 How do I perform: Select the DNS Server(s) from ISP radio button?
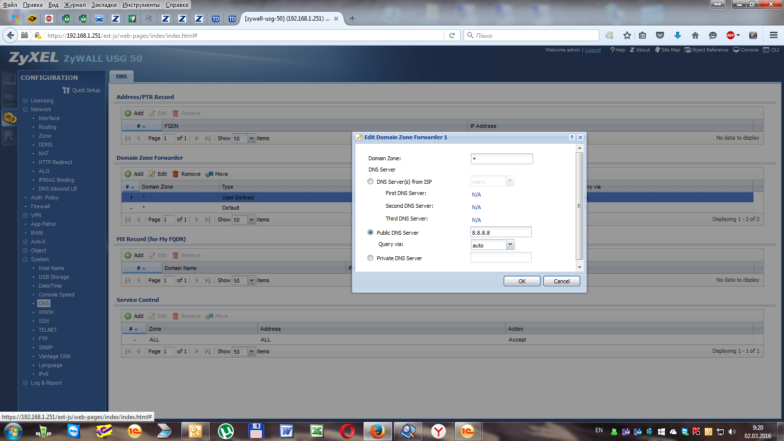[x=370, y=181]
